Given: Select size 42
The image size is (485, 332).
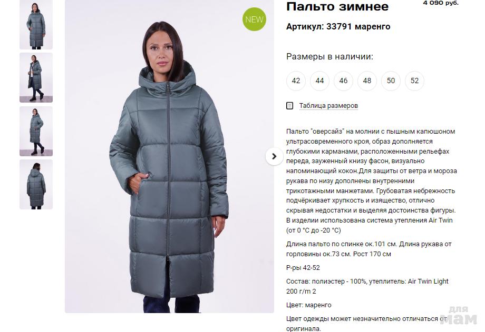Looking at the screenshot, I should tap(296, 81).
